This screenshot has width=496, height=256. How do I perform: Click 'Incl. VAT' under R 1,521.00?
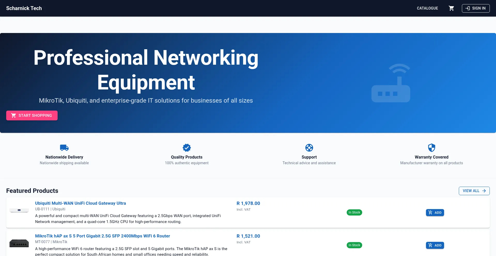pos(244,242)
